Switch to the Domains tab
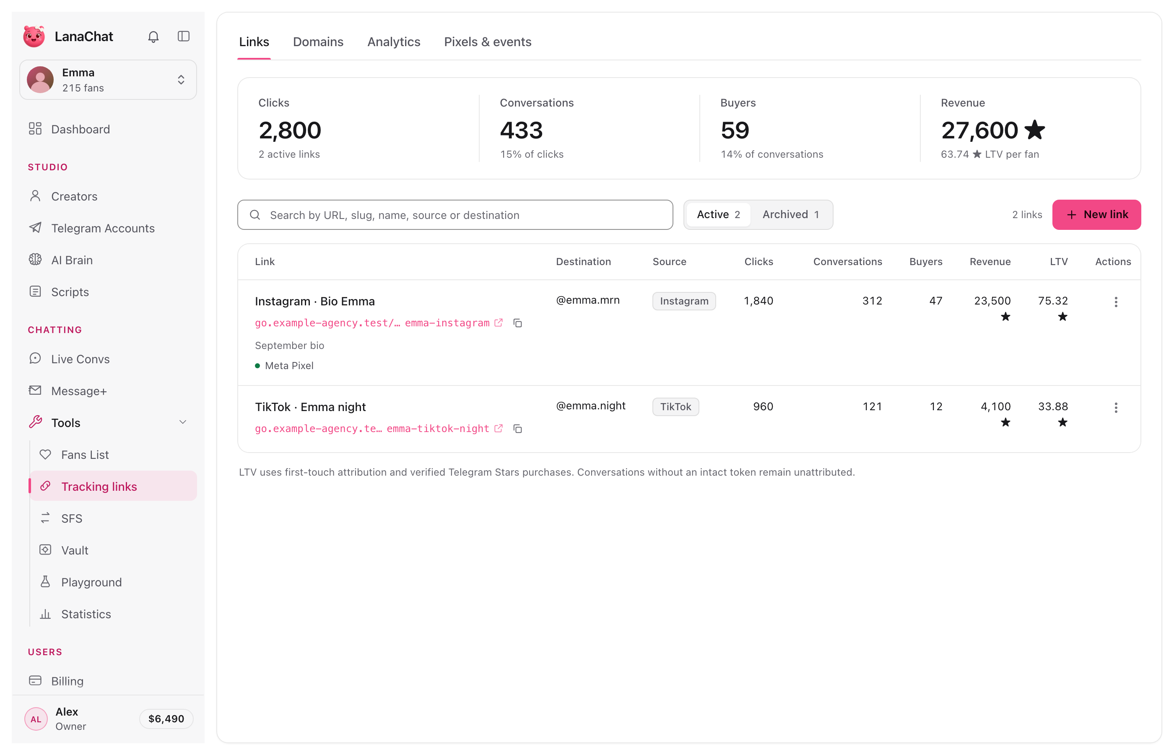This screenshot has height=755, width=1174. coord(318,42)
